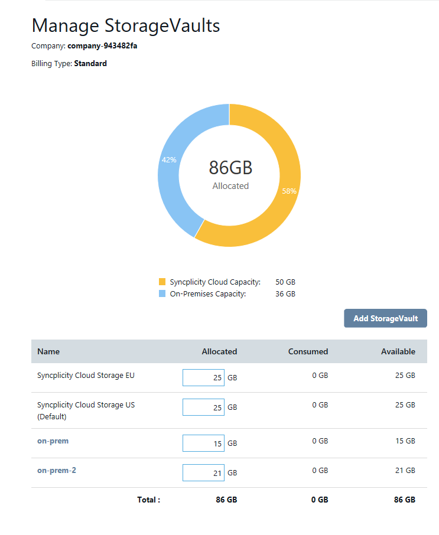Click the Total 0 GB consumed value
Image resolution: width=439 pixels, height=535 pixels.
pyautogui.click(x=320, y=500)
